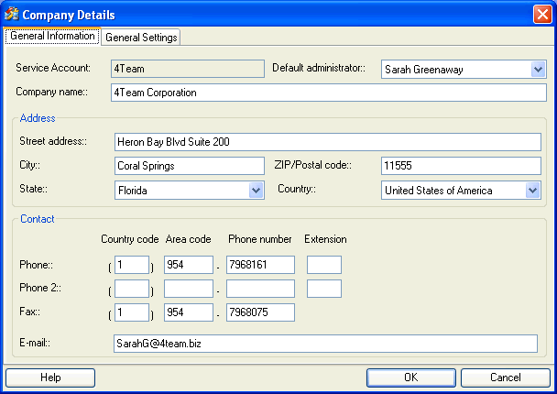Edit phone number 7968161 field
Screen dimensions: 557x394
coord(260,265)
